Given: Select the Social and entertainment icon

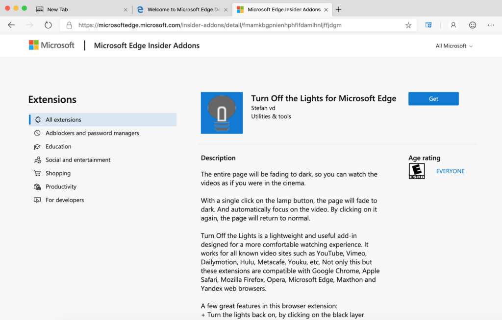Looking at the screenshot, I should pyautogui.click(x=37, y=160).
